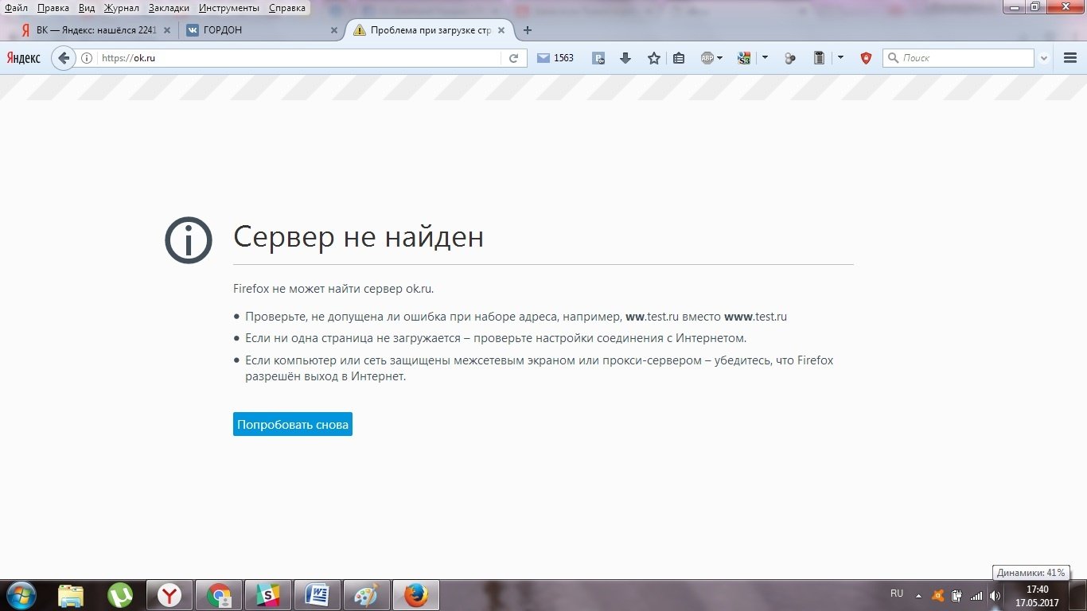
Task: Switch to the ГОРДОН tab
Action: click(x=259, y=30)
